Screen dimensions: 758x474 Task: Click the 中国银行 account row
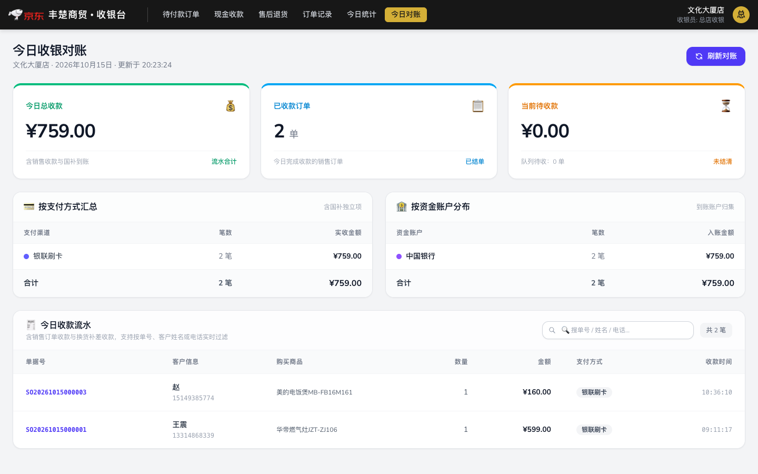coord(565,256)
